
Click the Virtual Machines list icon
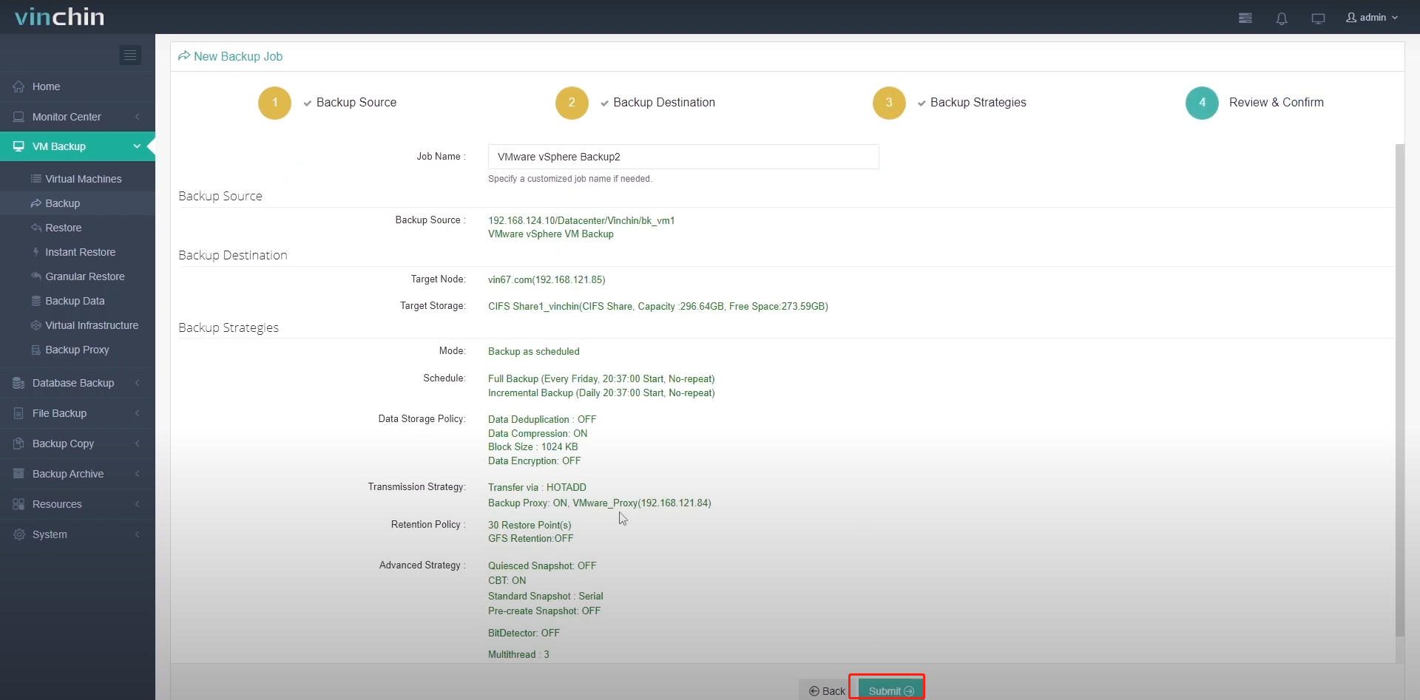pyautogui.click(x=35, y=179)
